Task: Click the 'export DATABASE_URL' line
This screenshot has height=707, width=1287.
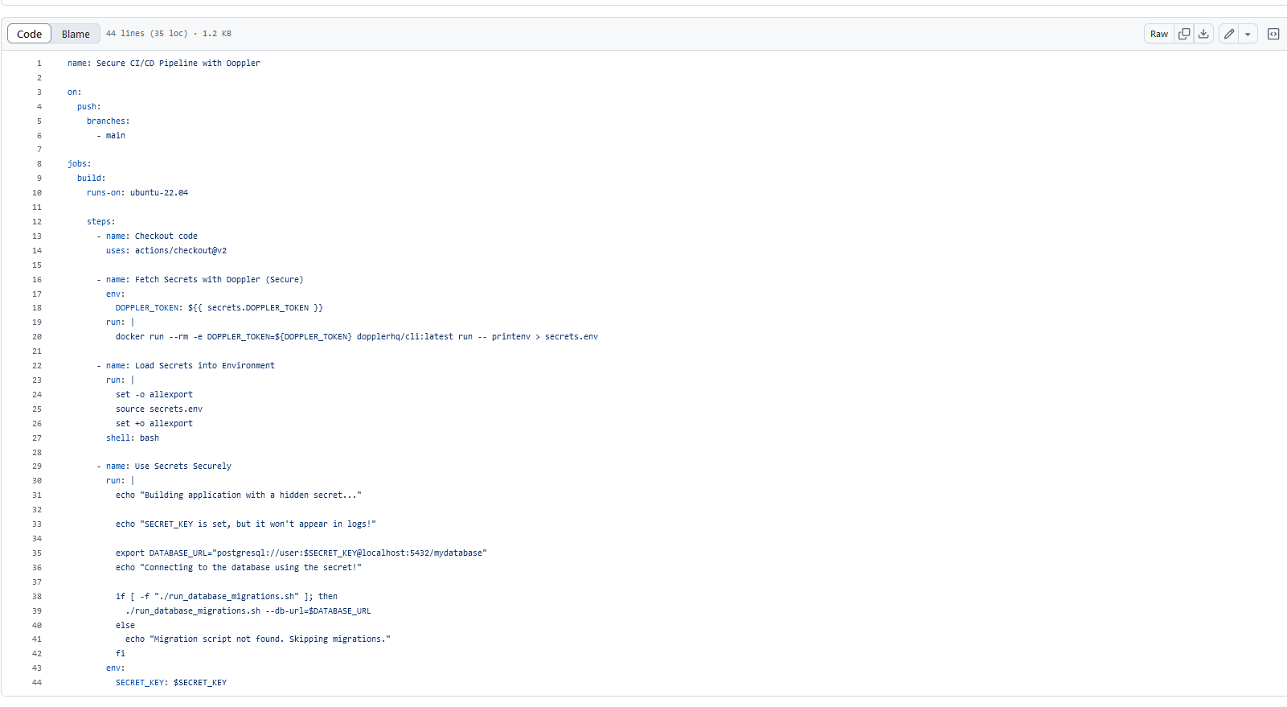Action: pyautogui.click(x=301, y=553)
